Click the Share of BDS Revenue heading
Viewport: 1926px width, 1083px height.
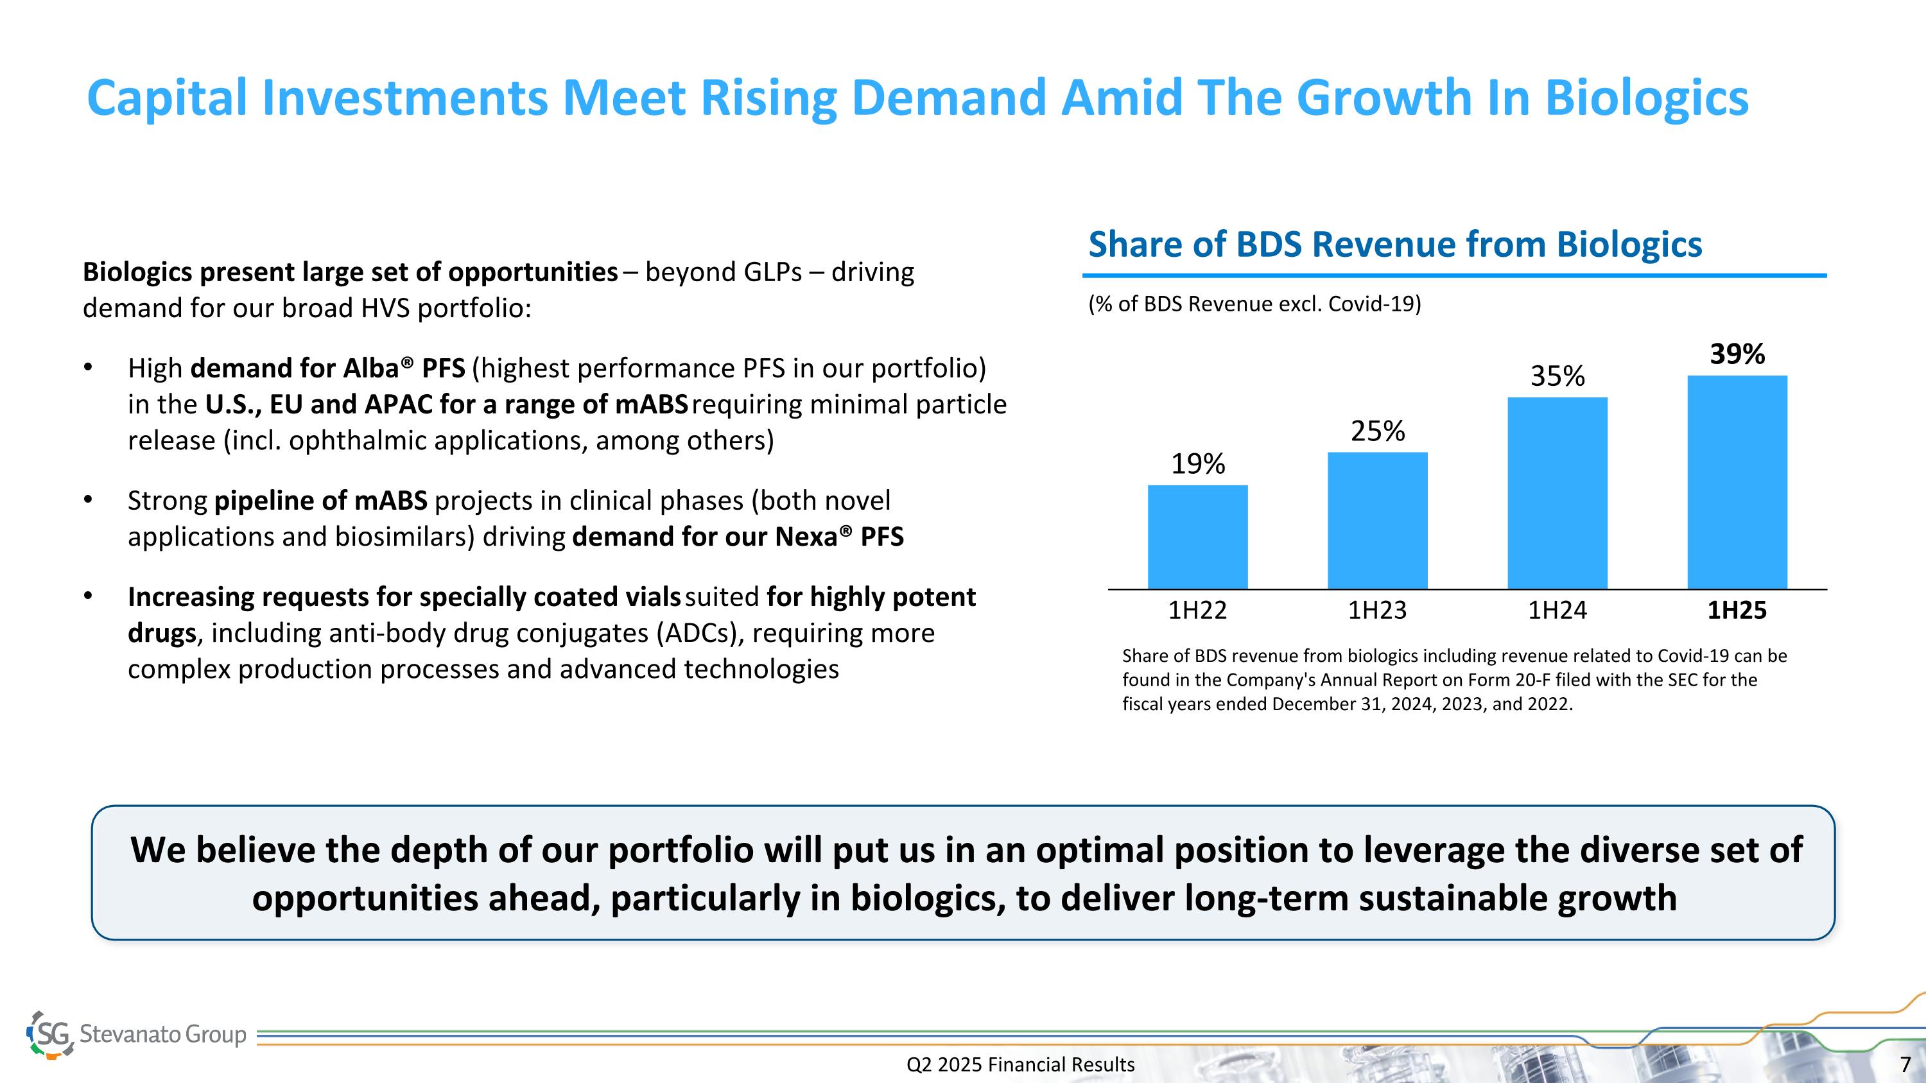[1394, 245]
